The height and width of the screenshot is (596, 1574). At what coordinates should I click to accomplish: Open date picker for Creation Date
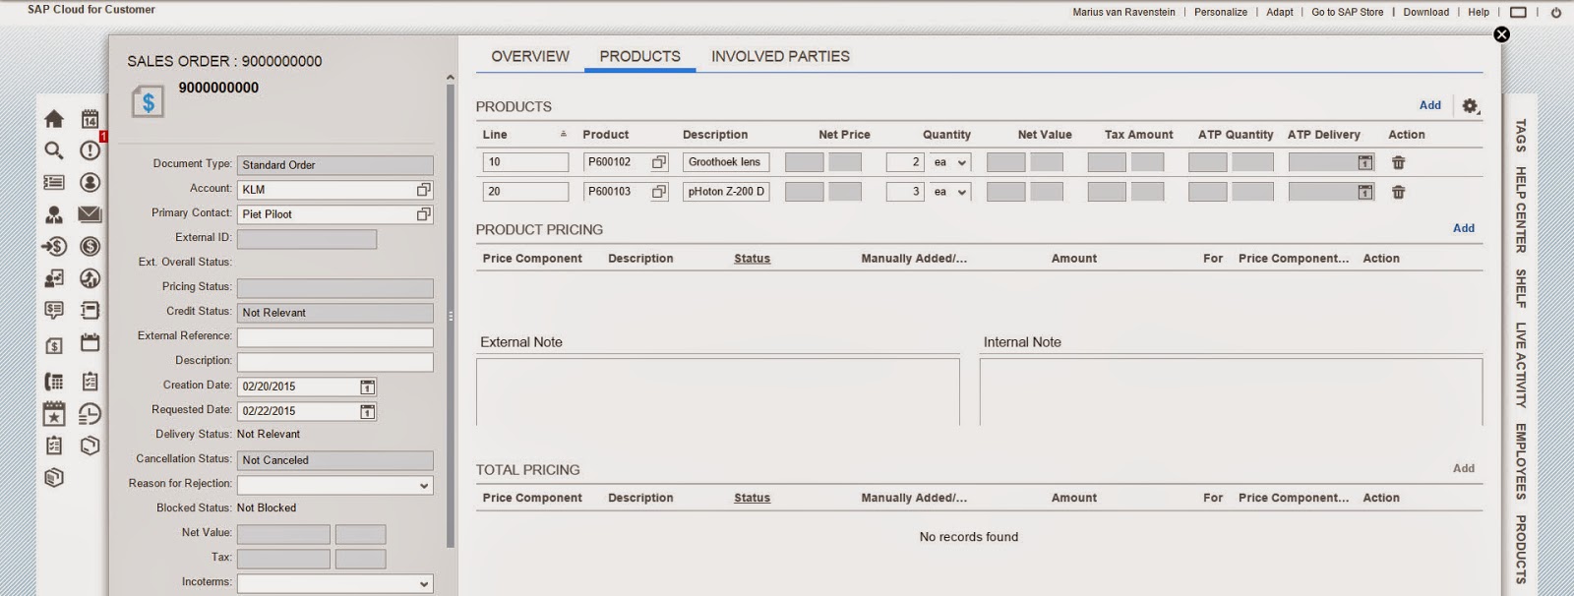point(367,387)
